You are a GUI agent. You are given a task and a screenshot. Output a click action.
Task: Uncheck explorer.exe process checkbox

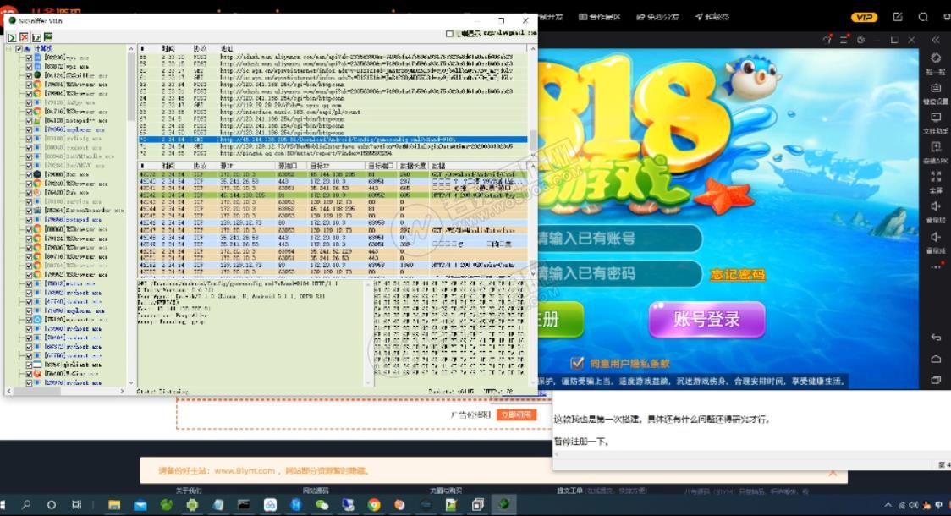click(29, 129)
